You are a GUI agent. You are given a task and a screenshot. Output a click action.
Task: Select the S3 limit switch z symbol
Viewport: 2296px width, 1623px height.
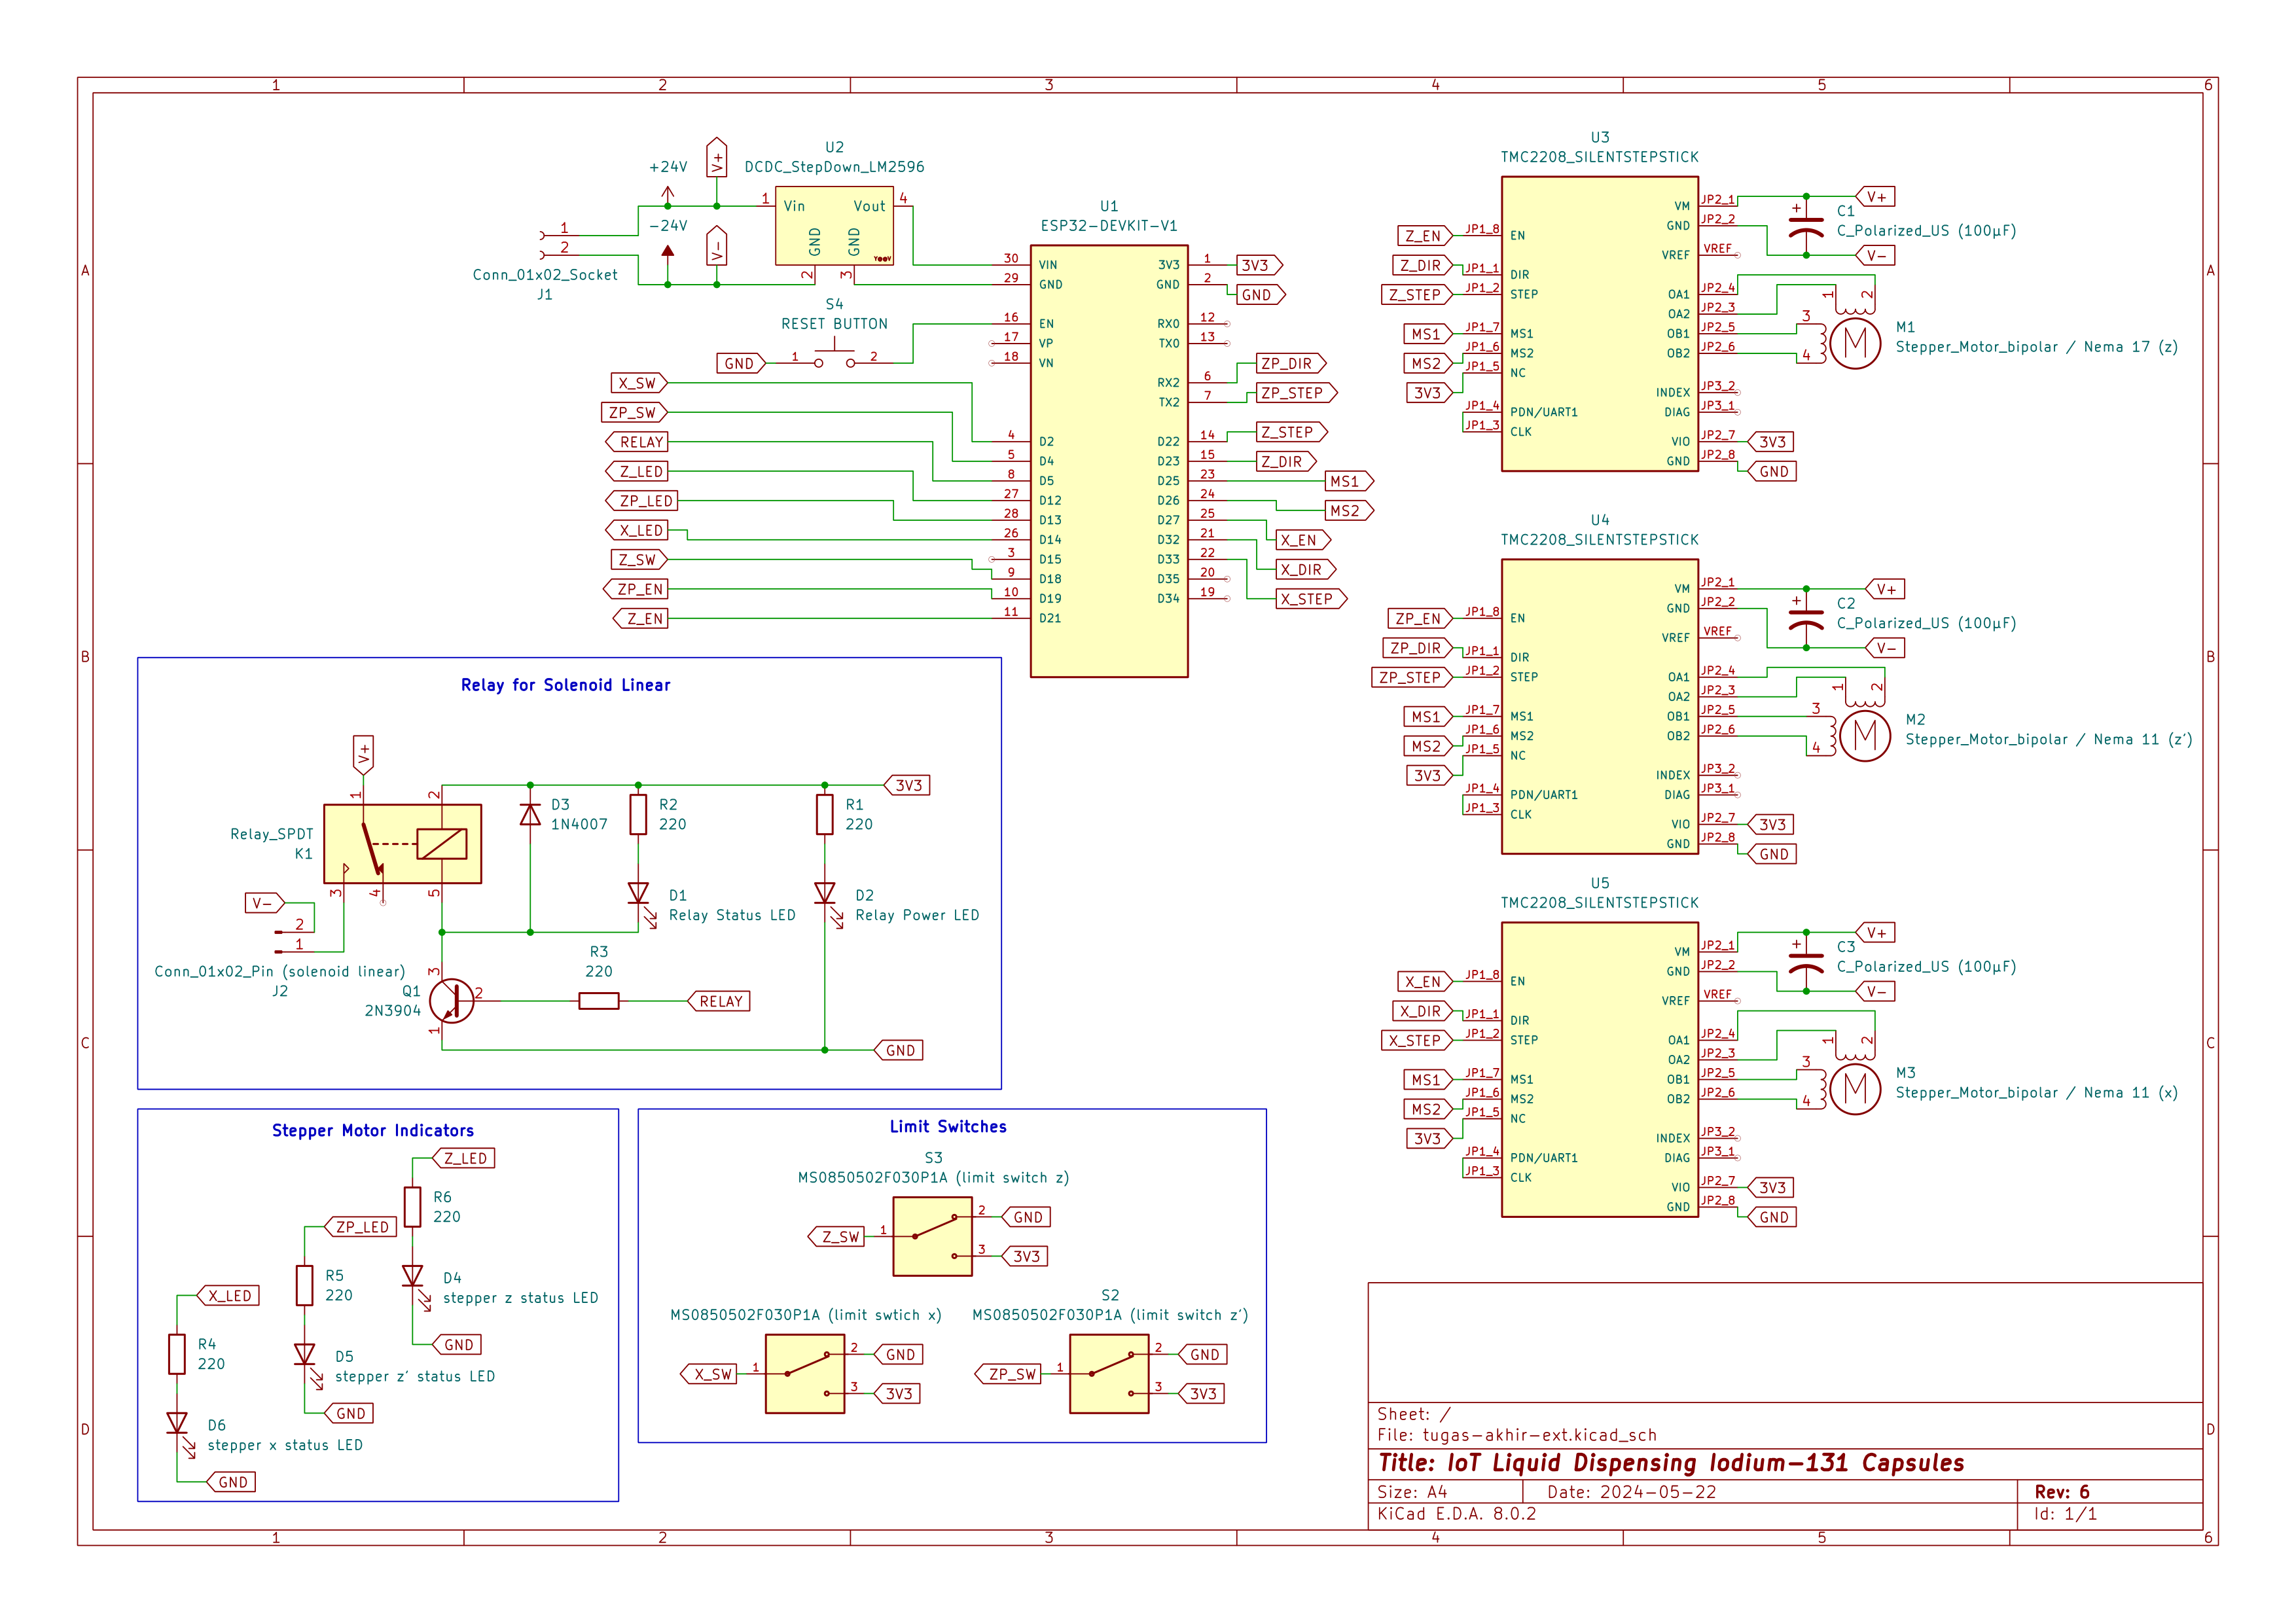coord(932,1237)
